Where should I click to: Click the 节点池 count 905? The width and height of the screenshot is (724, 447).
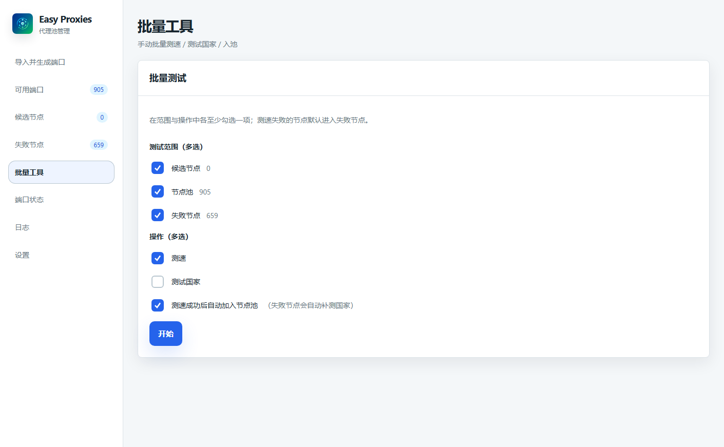tap(205, 192)
